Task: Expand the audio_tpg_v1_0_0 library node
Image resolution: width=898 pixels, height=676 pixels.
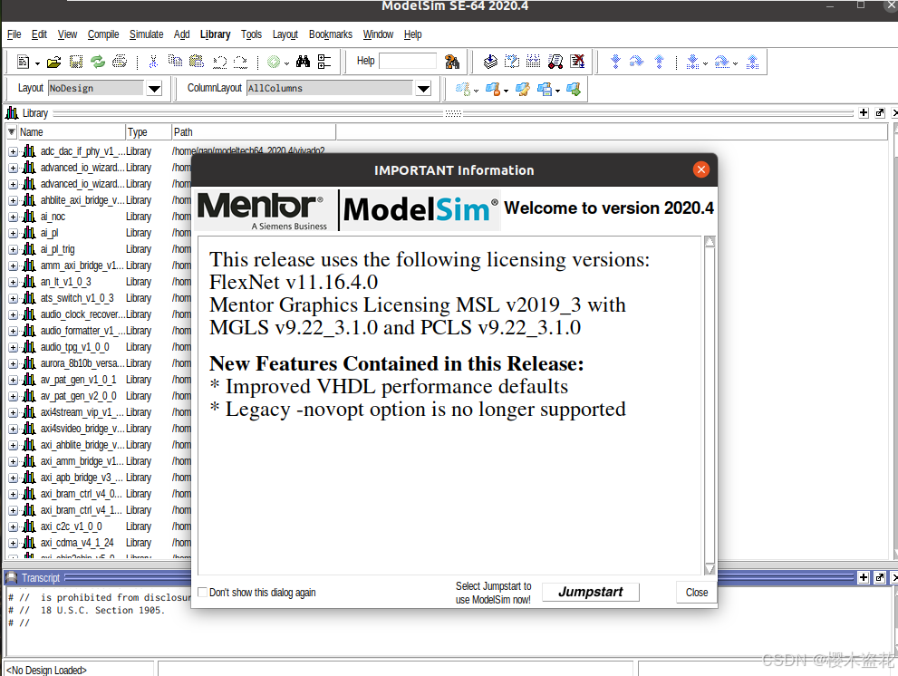Action: pyautogui.click(x=14, y=348)
